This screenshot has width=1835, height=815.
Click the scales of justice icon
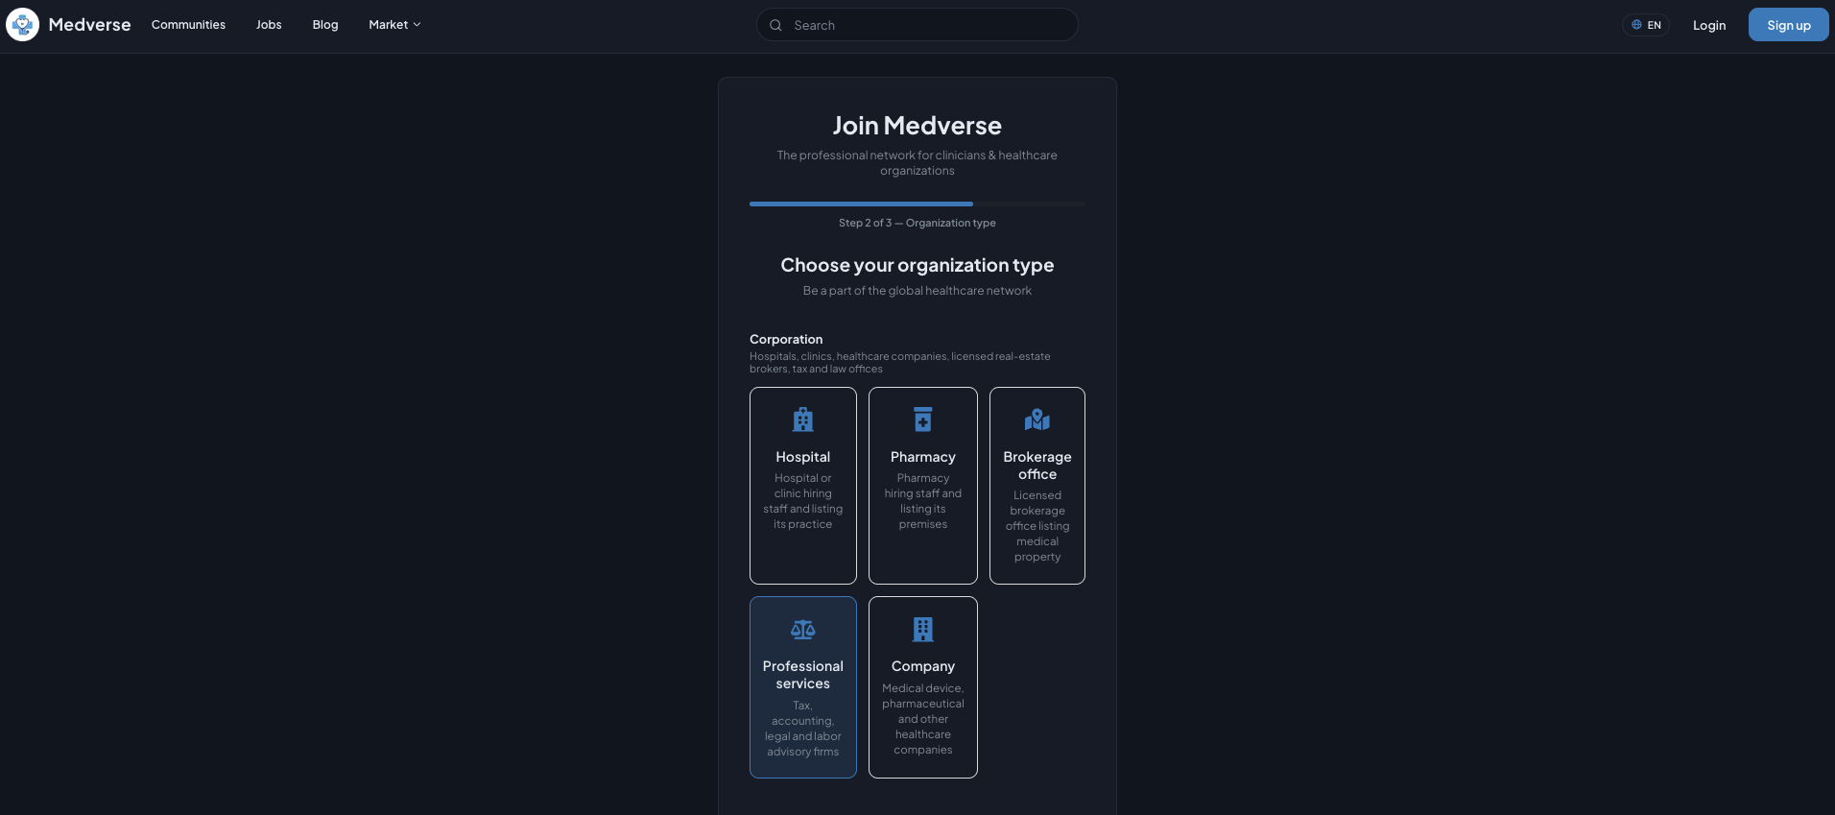[803, 630]
